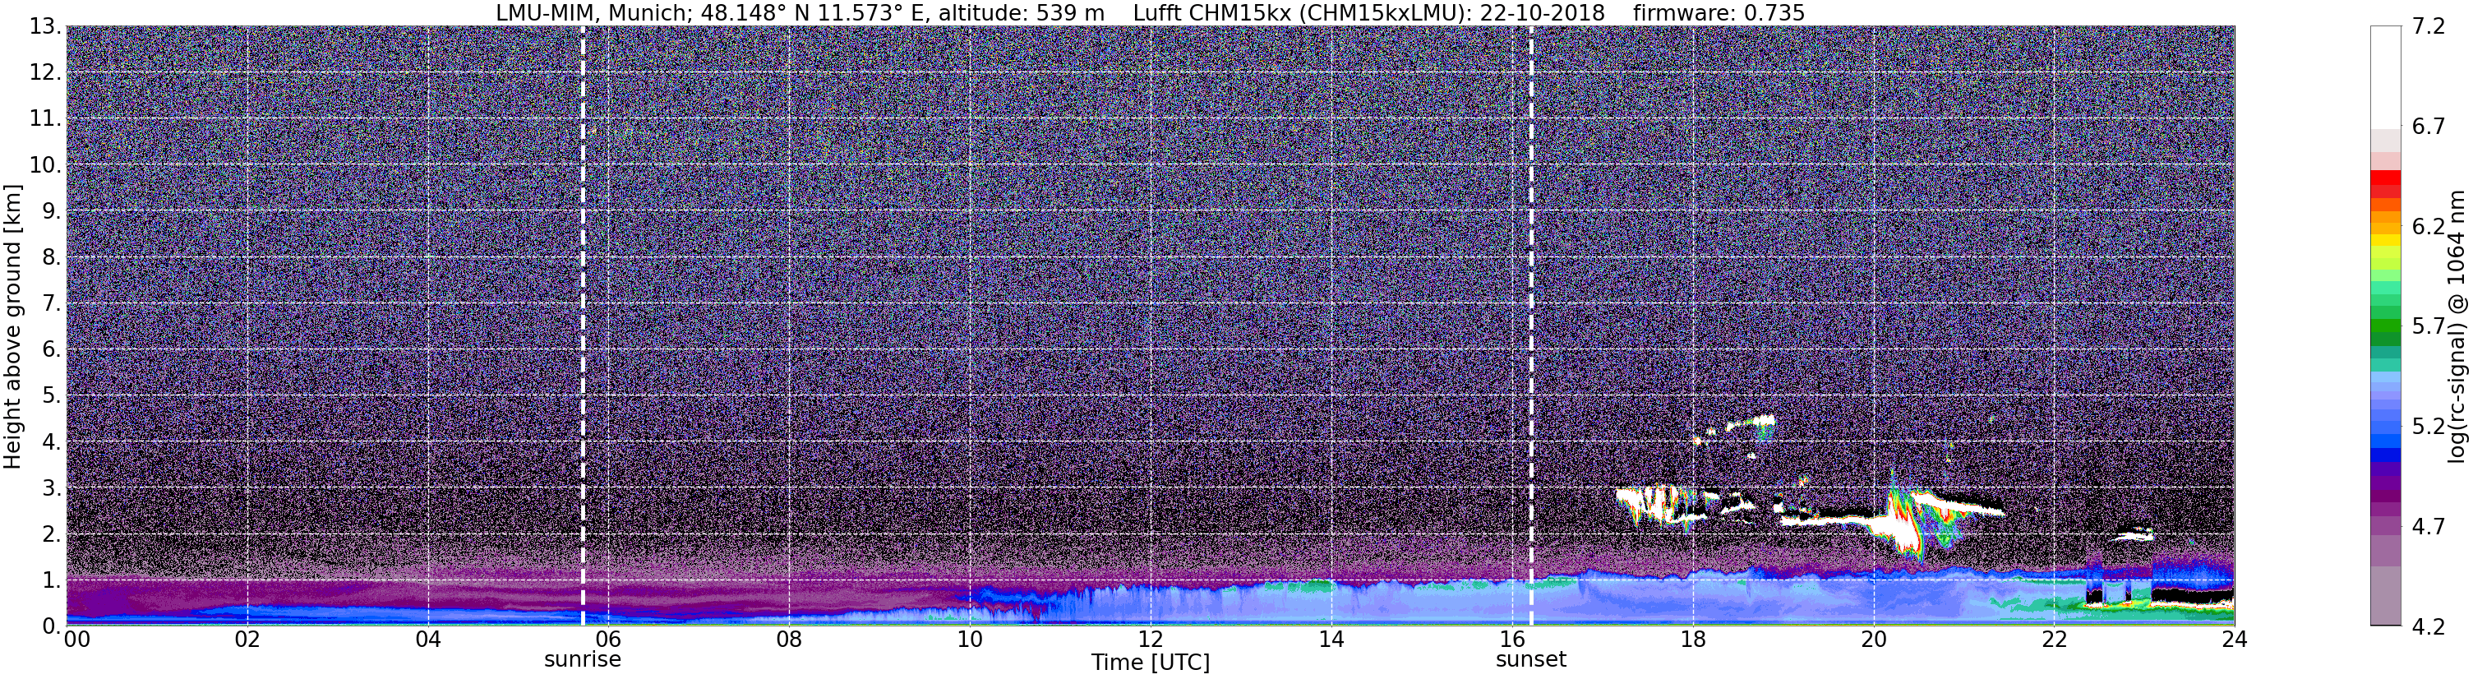Click the date 22-10-2018 in title
2473x679 pixels.
[x=1543, y=13]
